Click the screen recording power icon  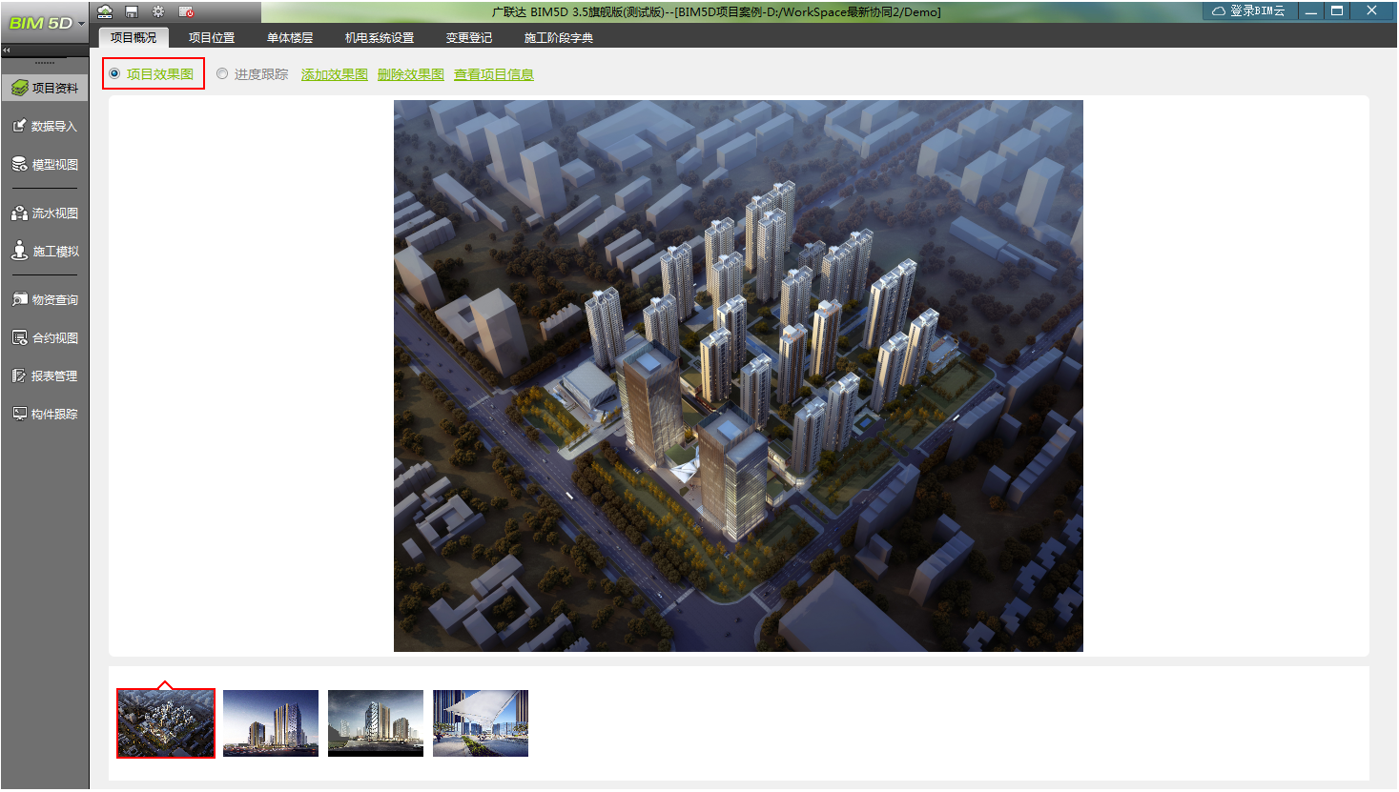point(186,11)
